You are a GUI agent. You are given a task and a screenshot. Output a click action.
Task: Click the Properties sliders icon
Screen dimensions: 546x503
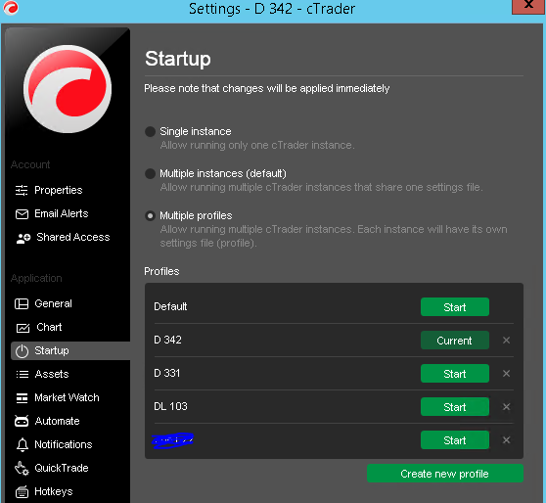pos(22,190)
